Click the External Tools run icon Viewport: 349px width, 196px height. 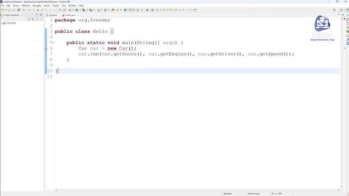pyautogui.click(x=91, y=10)
